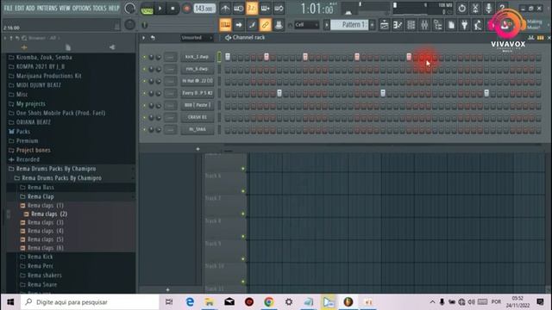This screenshot has height=310, width=552.
Task: Open the OPTIONS menu
Action: pyautogui.click(x=82, y=8)
